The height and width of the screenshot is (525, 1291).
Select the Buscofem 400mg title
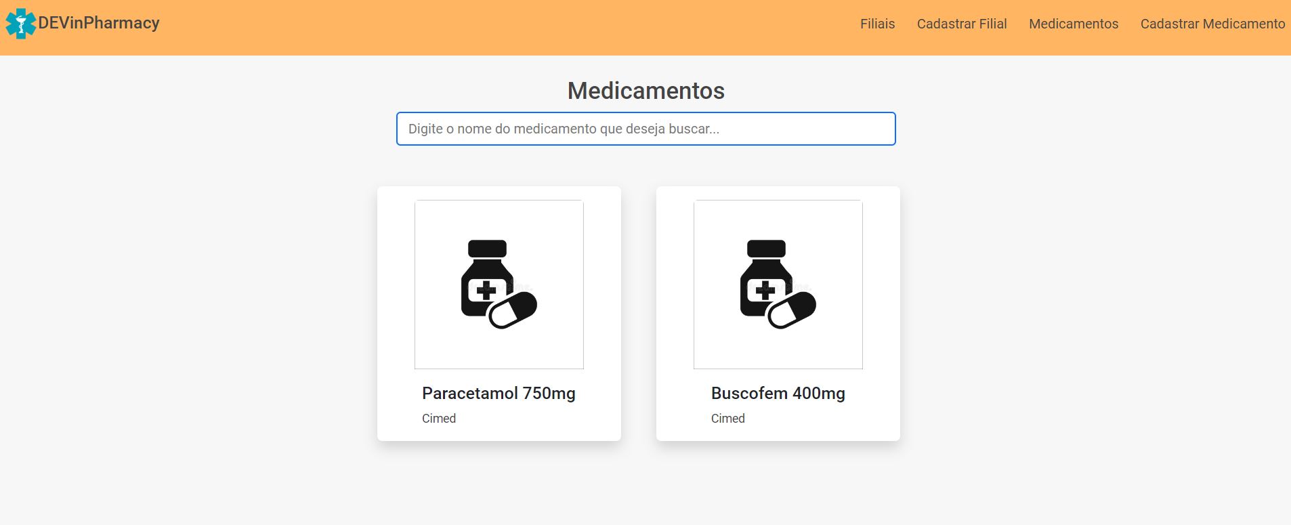pyautogui.click(x=777, y=393)
